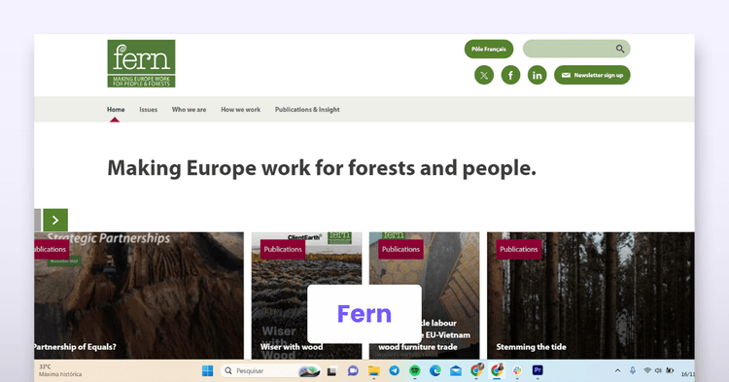Open Premiere Pro from the taskbar
Screen dimensions: 729x382
(538, 370)
